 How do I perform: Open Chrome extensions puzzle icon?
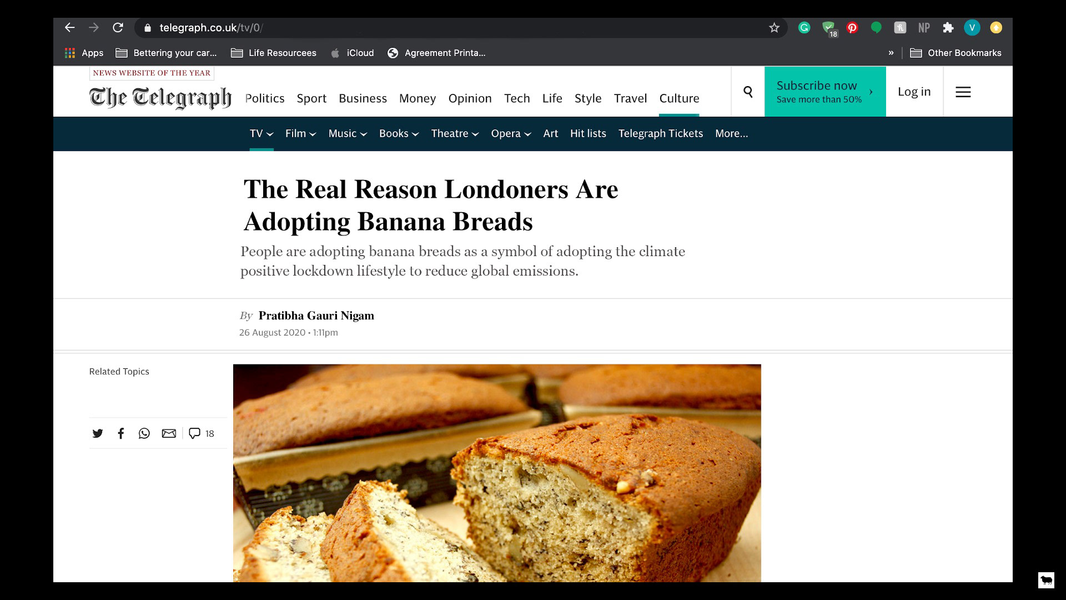[948, 27]
